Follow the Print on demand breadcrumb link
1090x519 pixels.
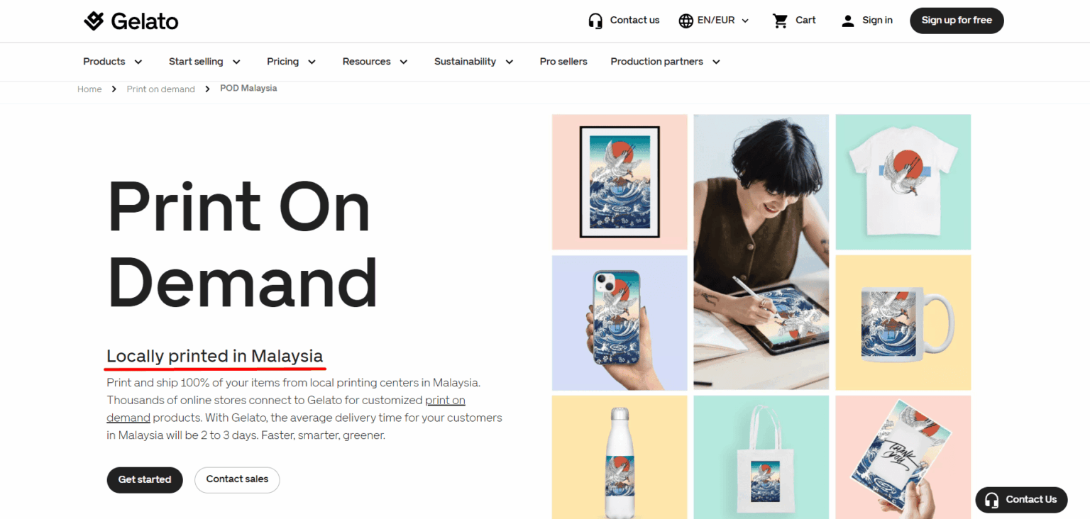161,89
